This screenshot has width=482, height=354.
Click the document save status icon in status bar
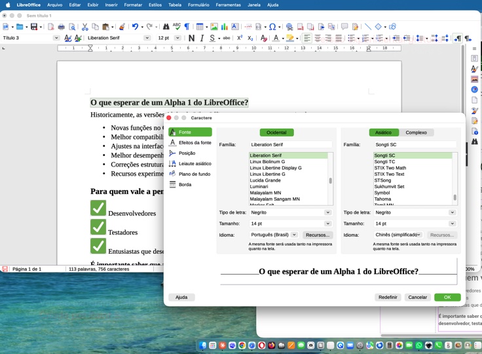5,269
